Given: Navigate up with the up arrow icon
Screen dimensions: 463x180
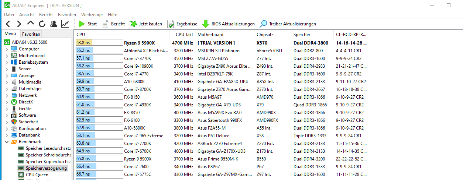Looking at the screenshot, I should click(31, 24).
